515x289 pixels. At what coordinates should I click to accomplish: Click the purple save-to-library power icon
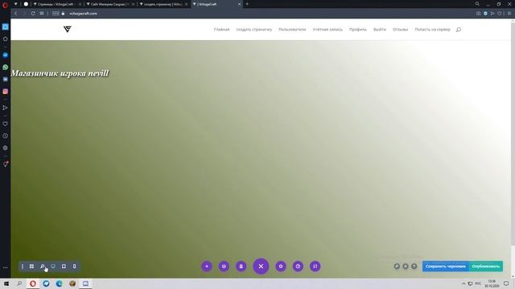point(224,267)
